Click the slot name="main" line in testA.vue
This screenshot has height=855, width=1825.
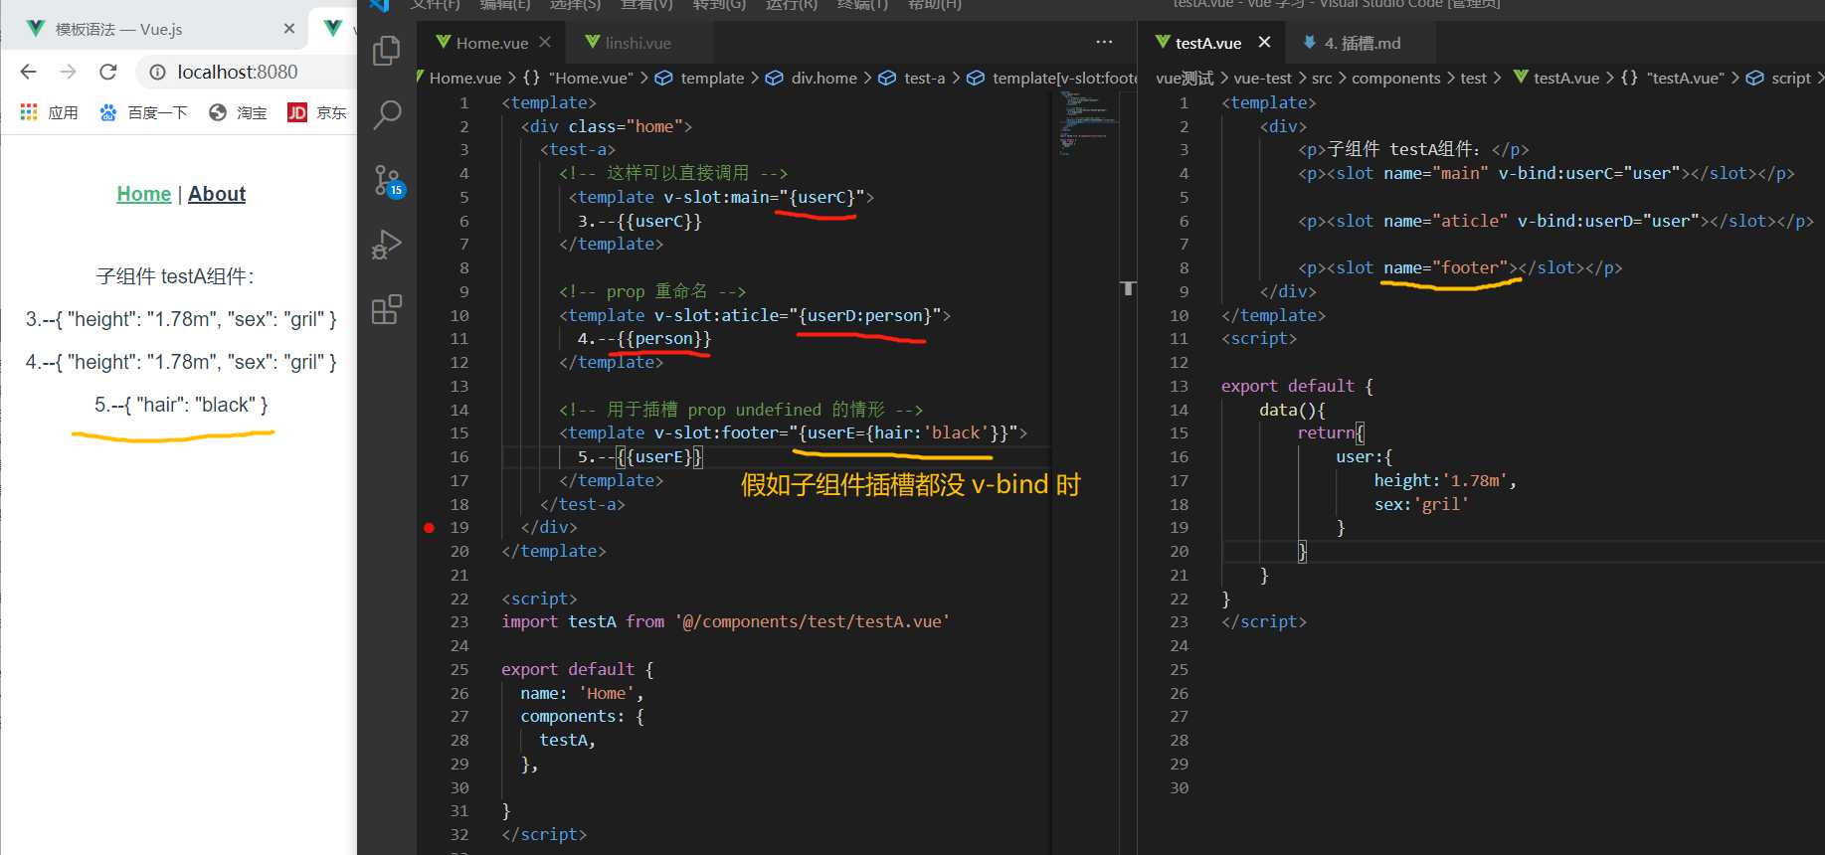tap(1546, 173)
